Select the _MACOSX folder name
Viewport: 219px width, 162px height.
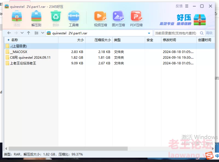click(19, 52)
